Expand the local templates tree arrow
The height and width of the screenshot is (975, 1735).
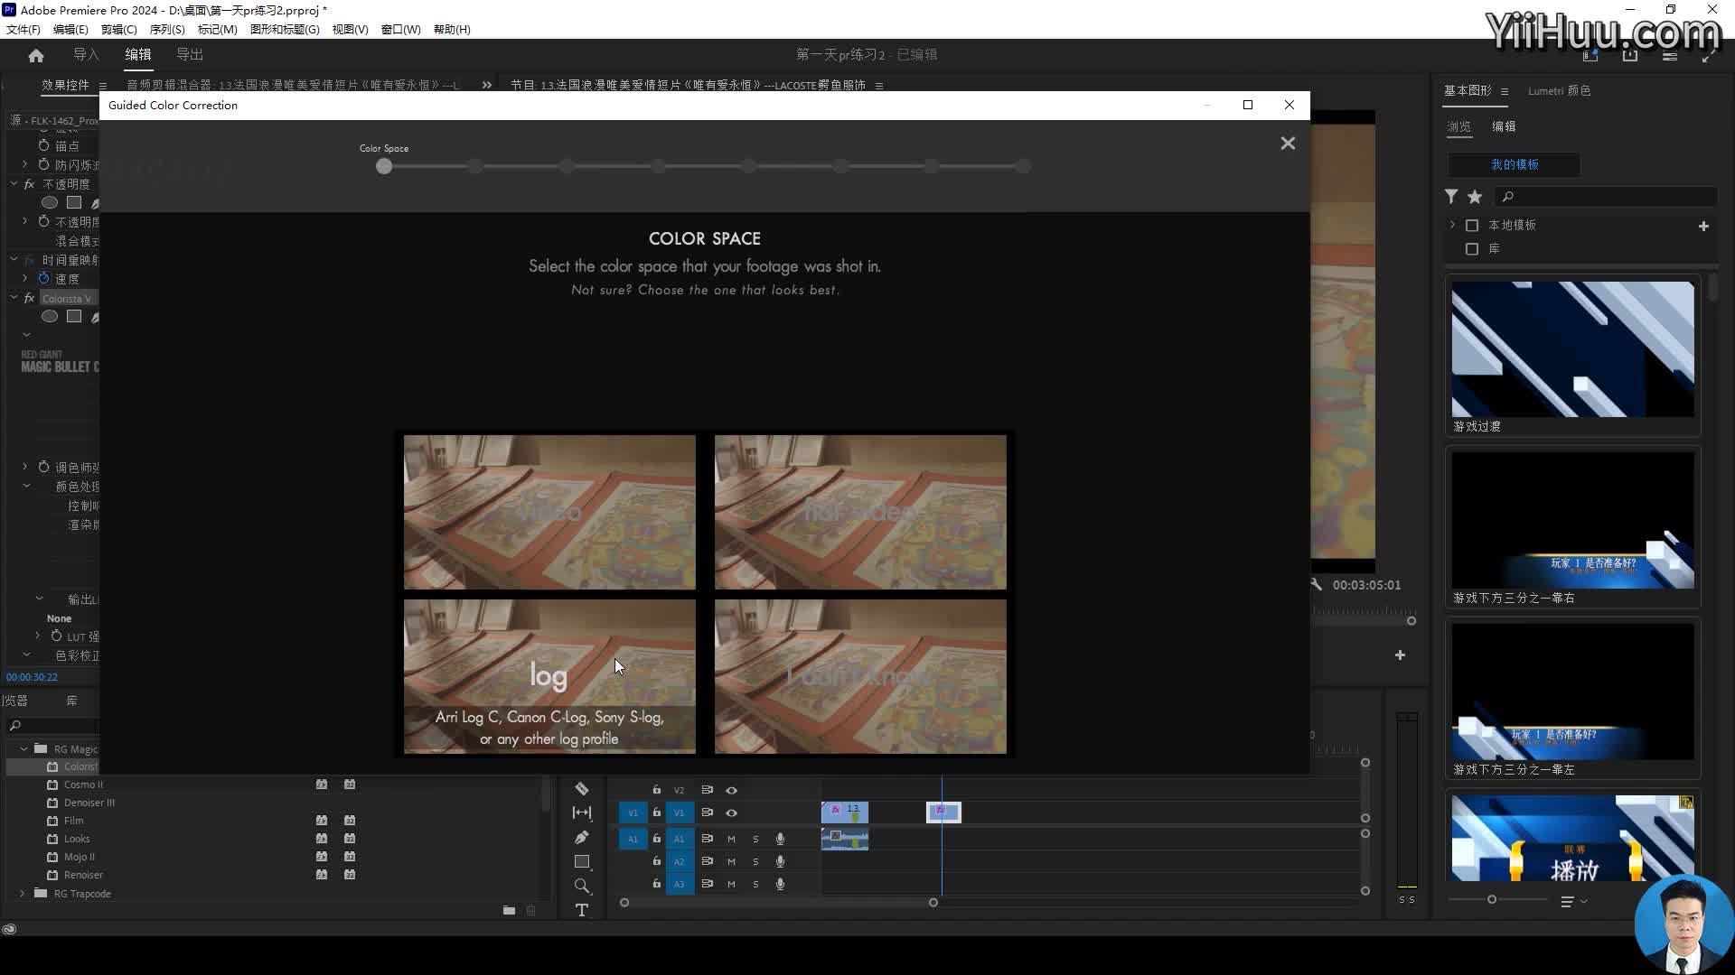coord(1452,226)
